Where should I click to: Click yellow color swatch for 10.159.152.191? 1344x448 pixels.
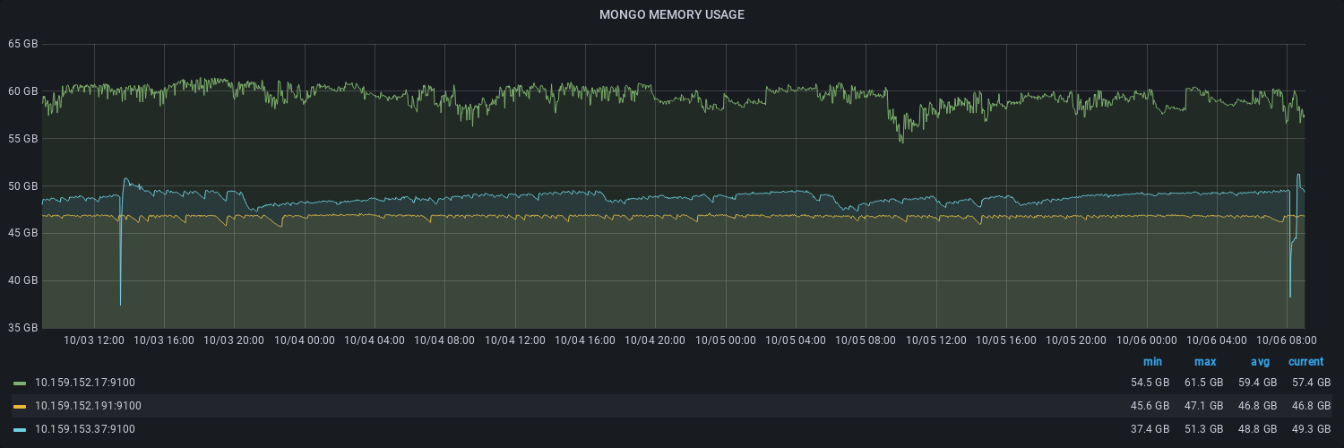point(20,406)
